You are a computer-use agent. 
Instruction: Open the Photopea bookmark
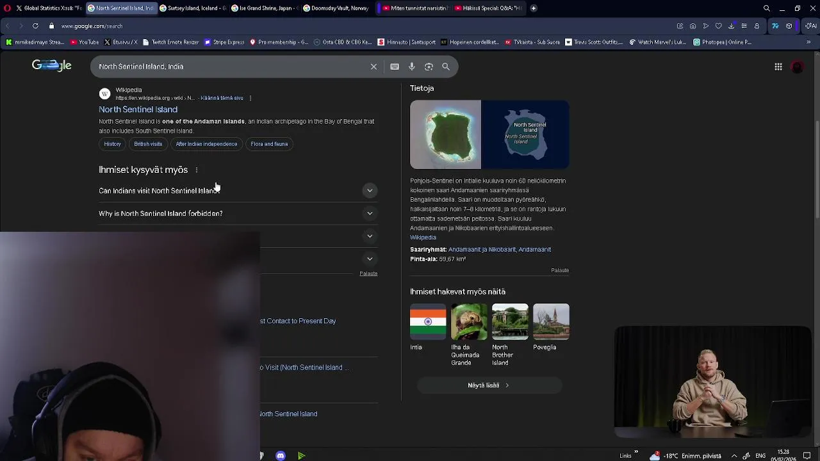[x=722, y=42]
